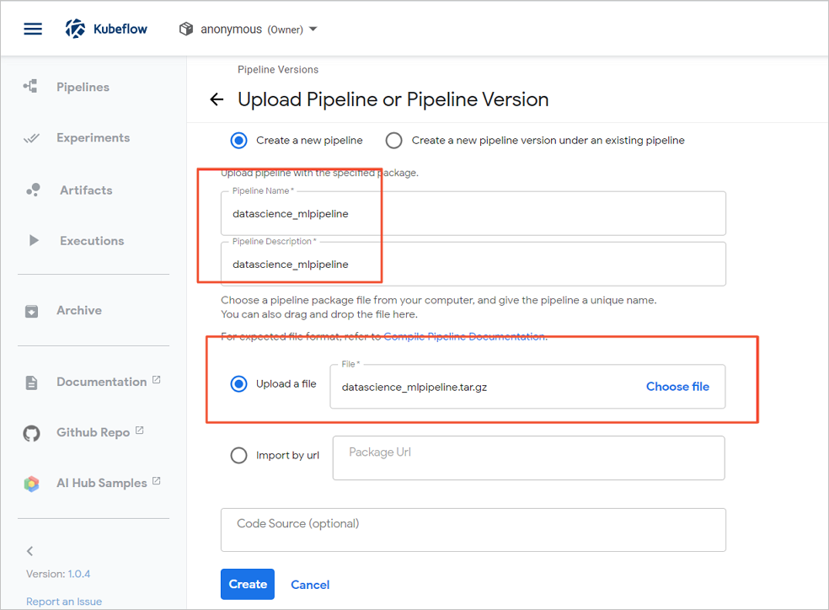Click the Pipelines sidebar icon

pos(30,87)
